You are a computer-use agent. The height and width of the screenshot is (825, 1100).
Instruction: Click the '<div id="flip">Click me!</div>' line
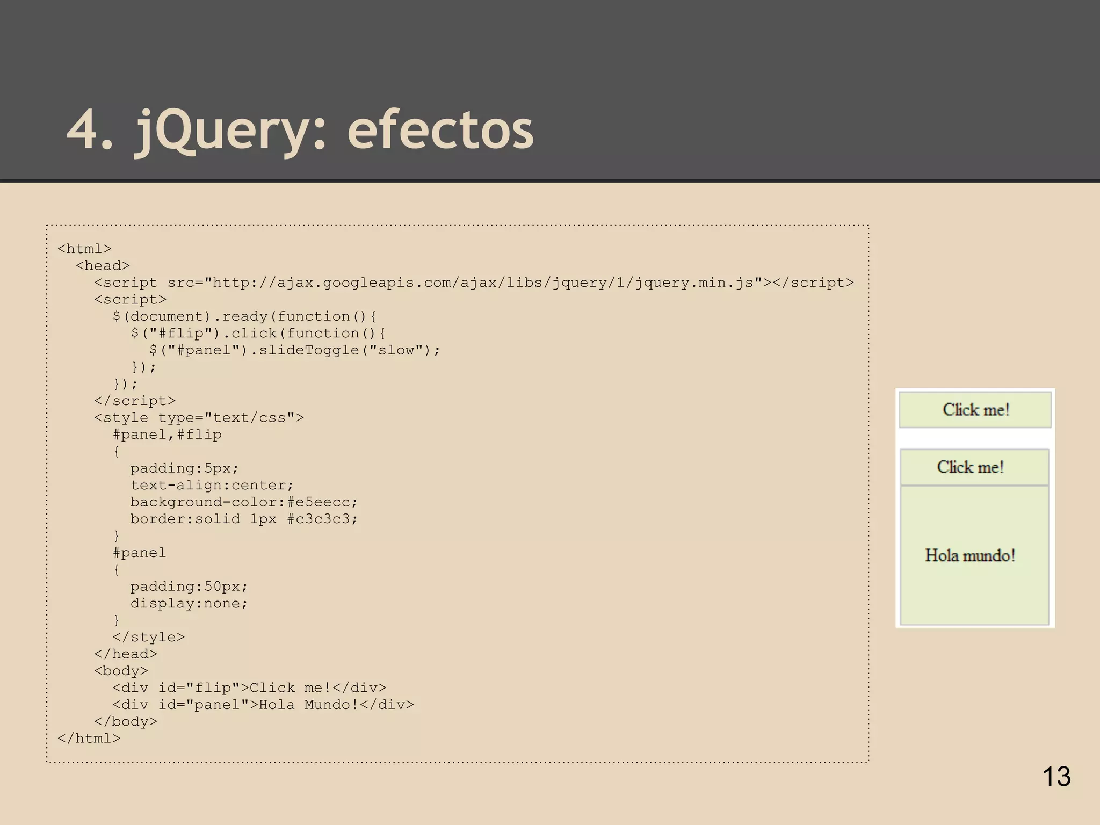[249, 687]
